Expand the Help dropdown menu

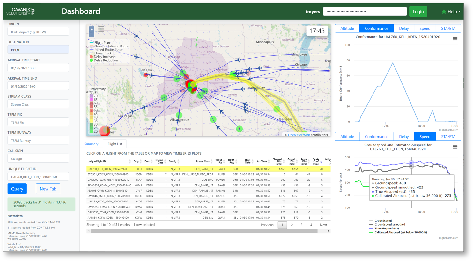coord(451,11)
